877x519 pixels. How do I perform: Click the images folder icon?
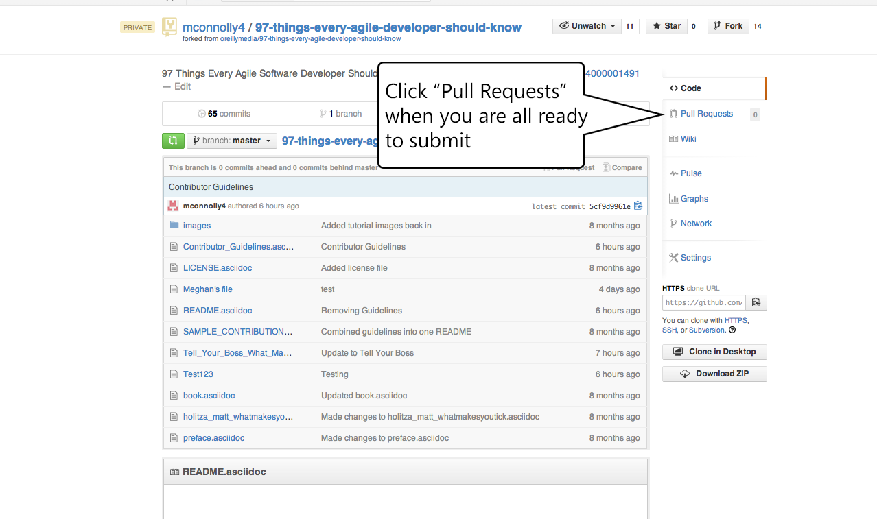174,226
